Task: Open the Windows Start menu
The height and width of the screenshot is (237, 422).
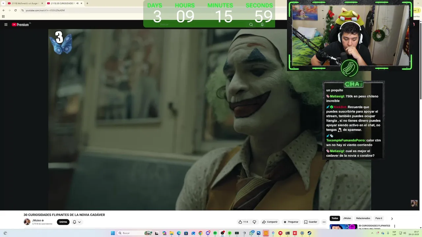Action: coord(113,233)
